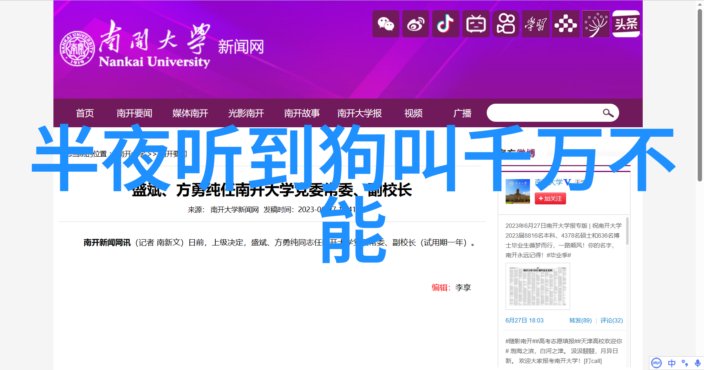Click the iFLY input method icon
The image size is (704, 370).
click(656, 363)
